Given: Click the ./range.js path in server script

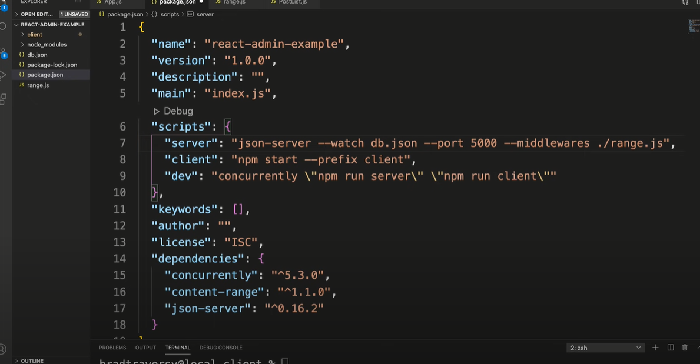Looking at the screenshot, I should click(630, 143).
